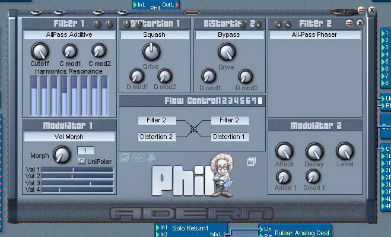Click the MixL output of Solo Return1
This screenshot has height=237, width=391.
[x=225, y=234]
